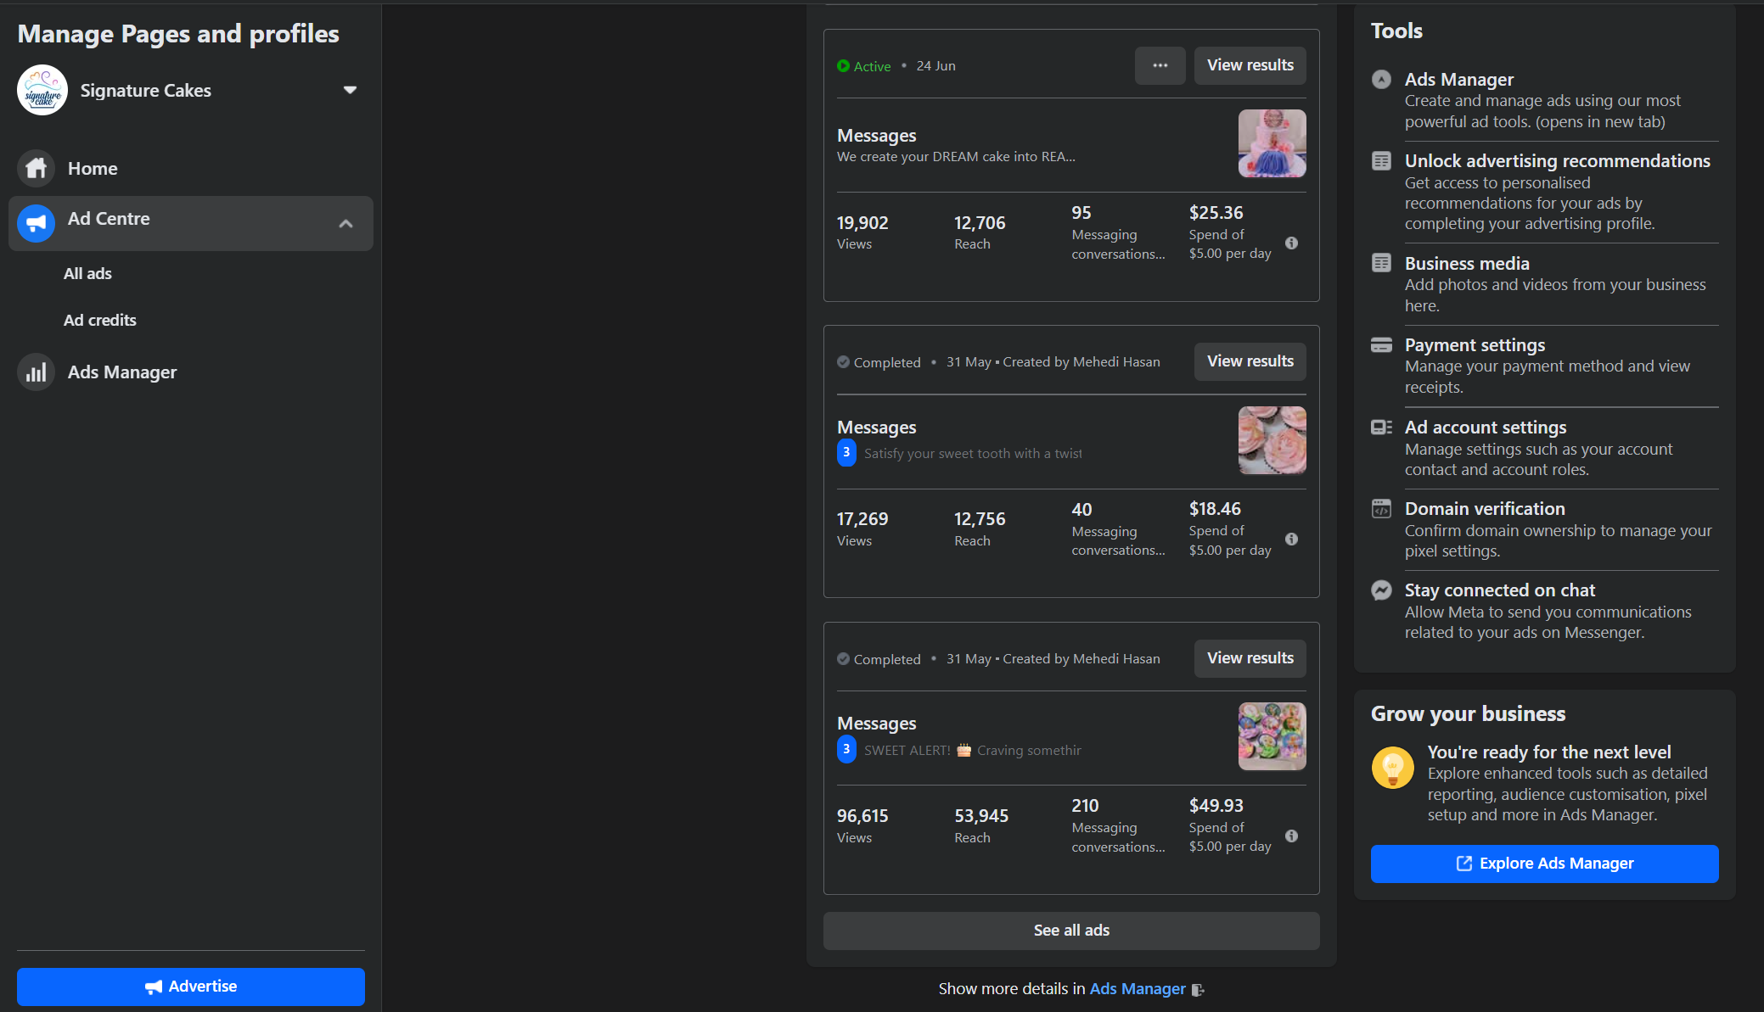Click Explore Ads Manager button
1764x1012 pixels.
(1544, 864)
